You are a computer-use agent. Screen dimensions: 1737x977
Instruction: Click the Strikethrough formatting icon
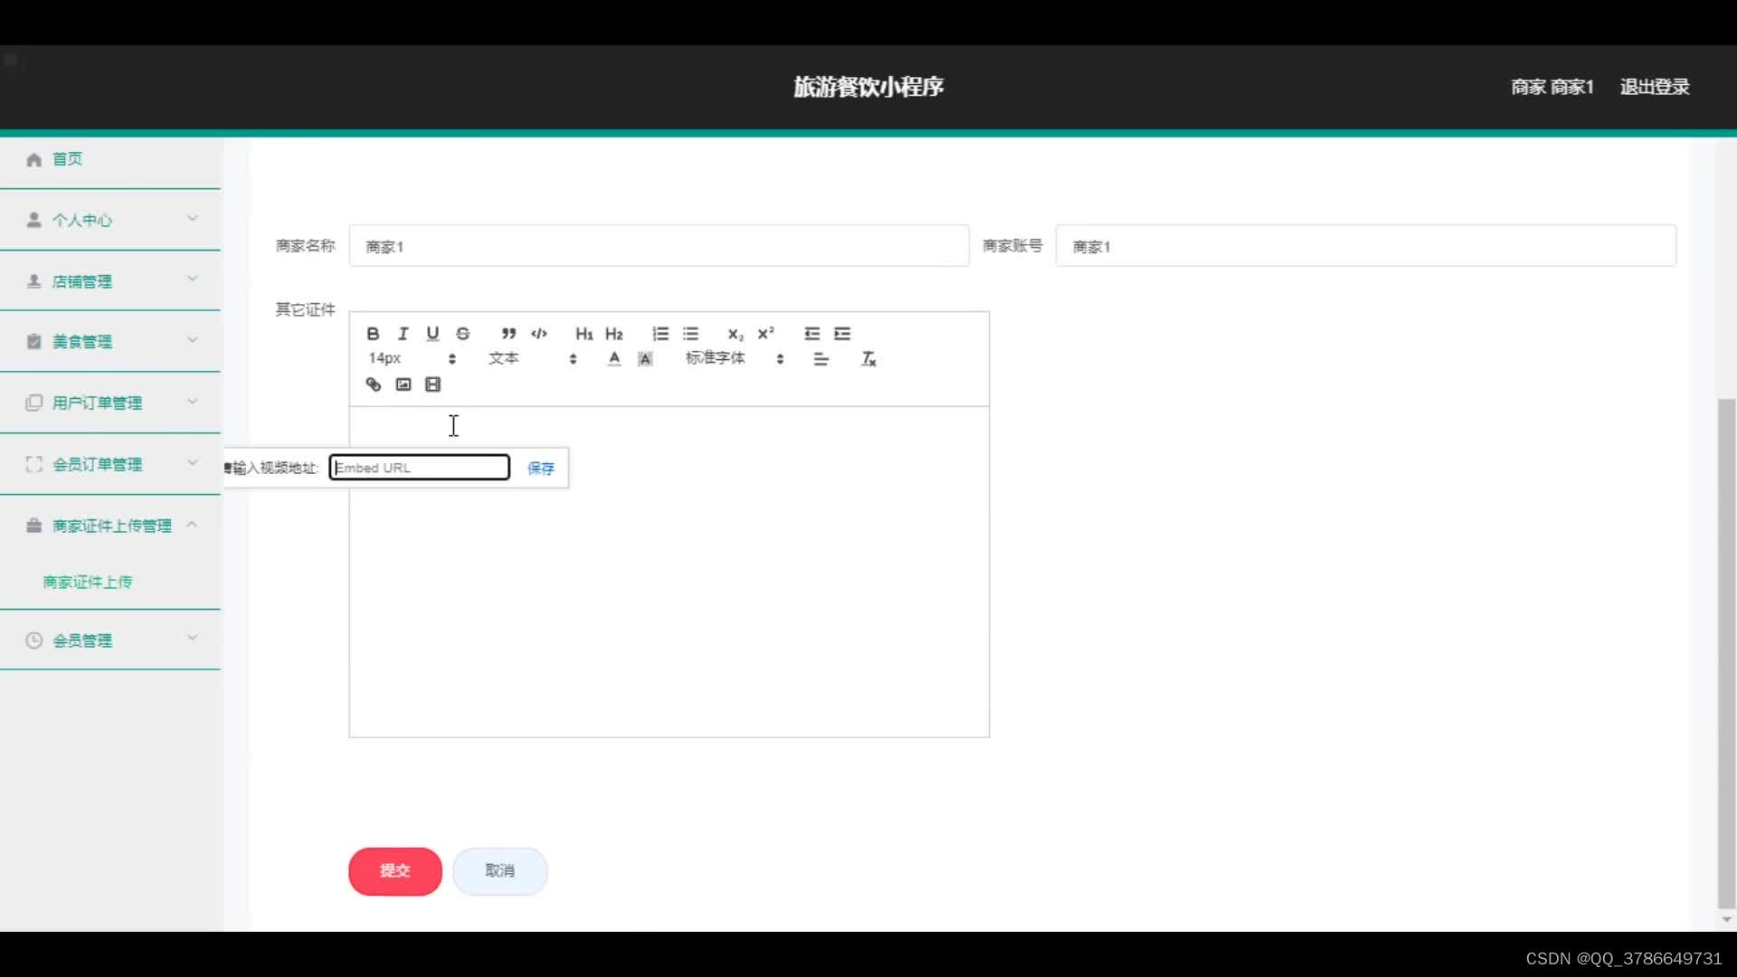coord(463,333)
